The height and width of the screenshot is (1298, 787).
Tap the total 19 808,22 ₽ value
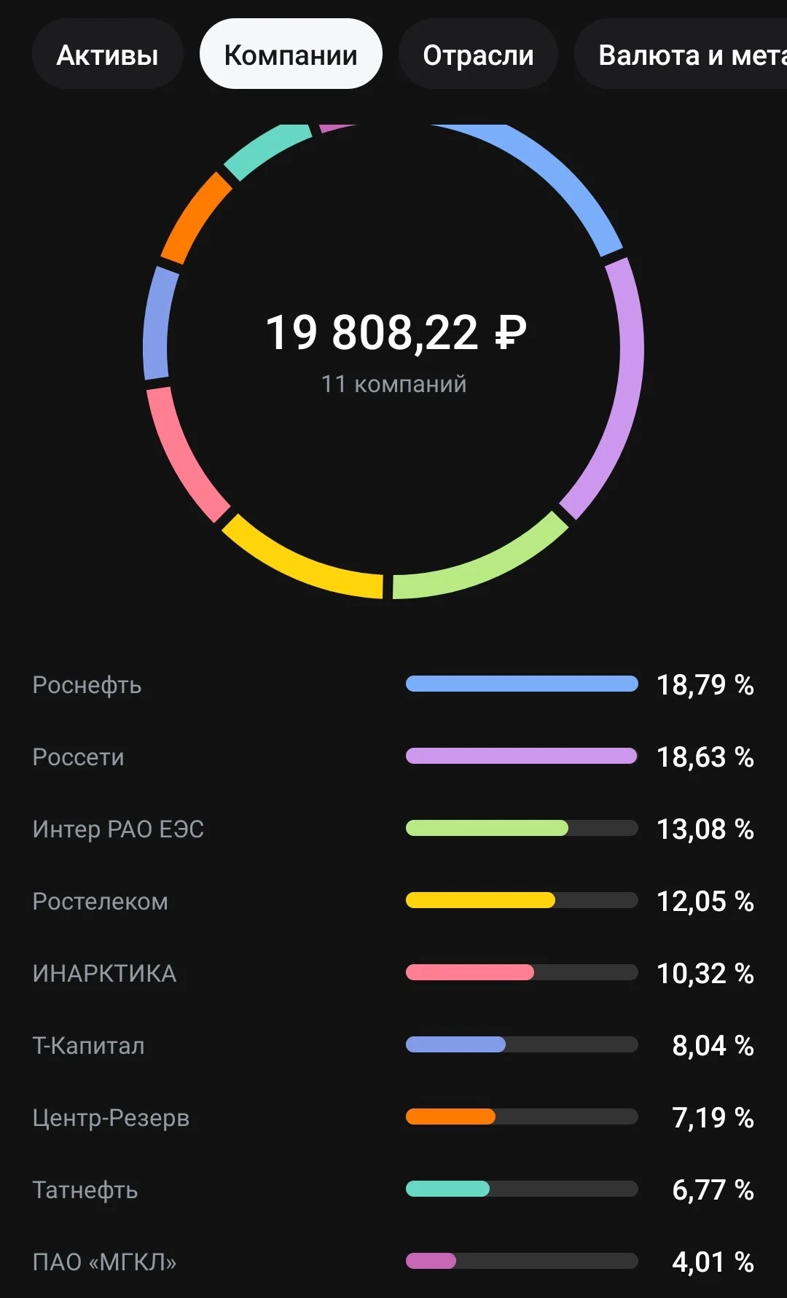click(395, 332)
